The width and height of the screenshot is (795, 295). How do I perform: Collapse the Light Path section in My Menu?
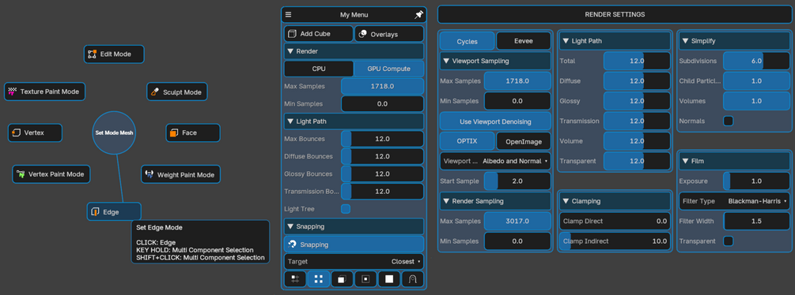[x=354, y=121]
